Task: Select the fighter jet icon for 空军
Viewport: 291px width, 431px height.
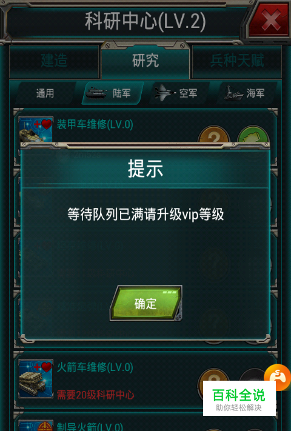Action: tap(164, 93)
